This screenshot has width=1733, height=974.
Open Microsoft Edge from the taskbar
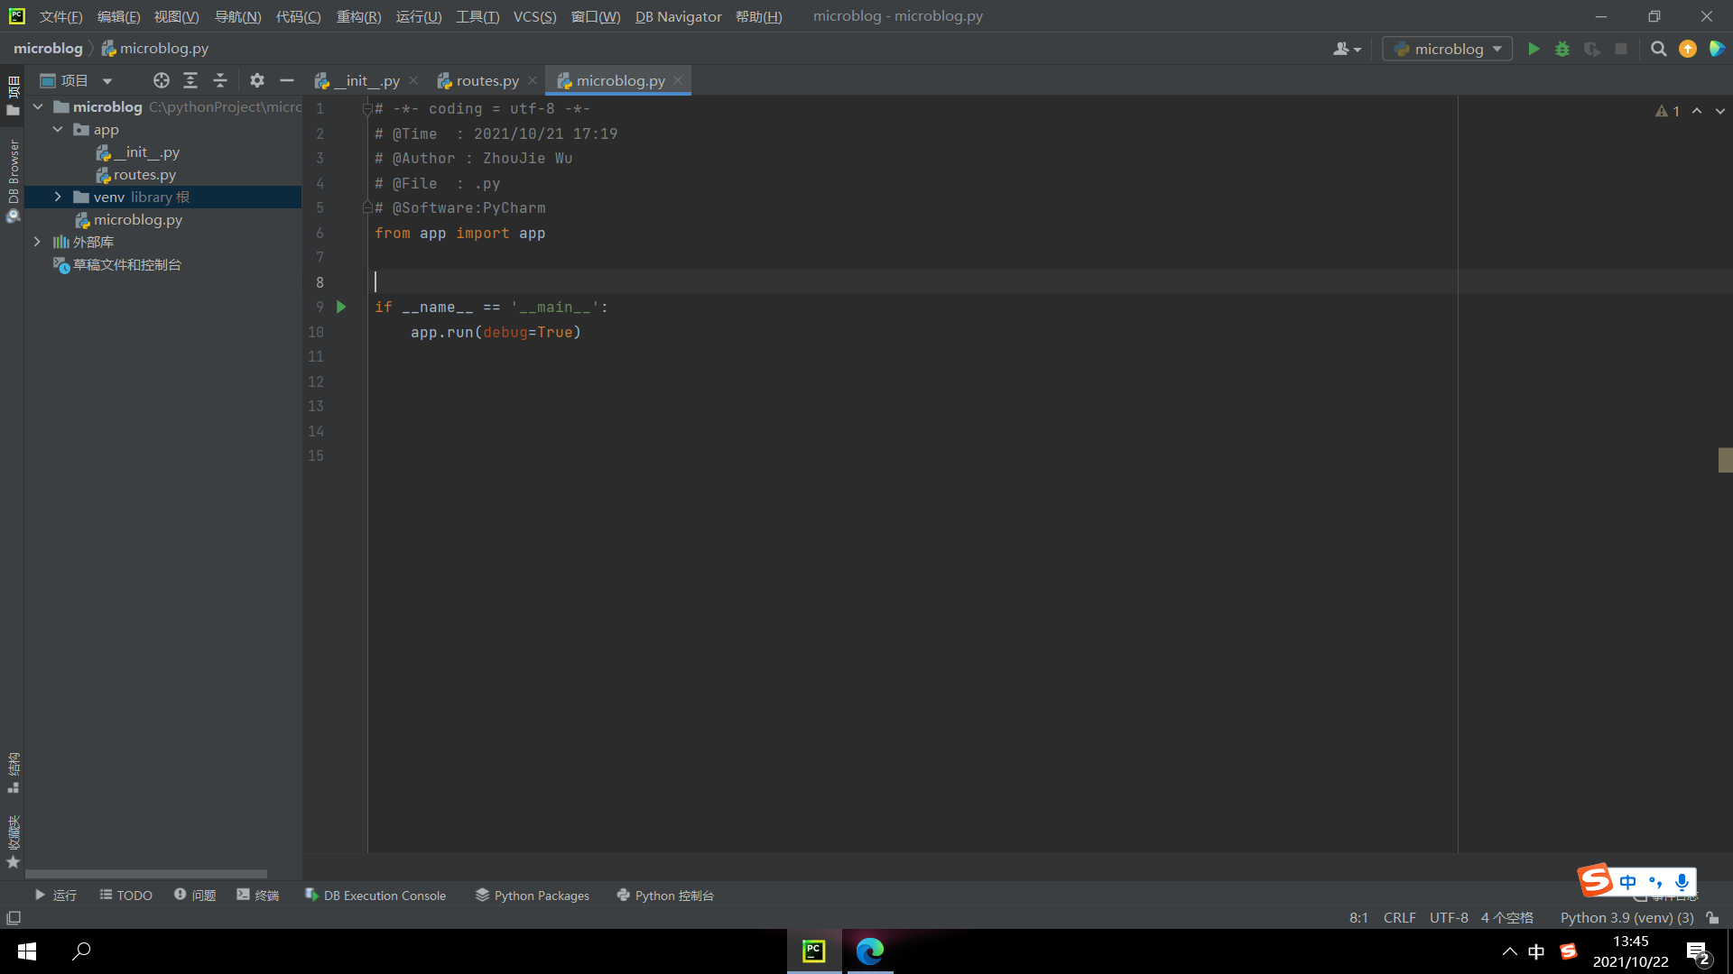coord(869,951)
